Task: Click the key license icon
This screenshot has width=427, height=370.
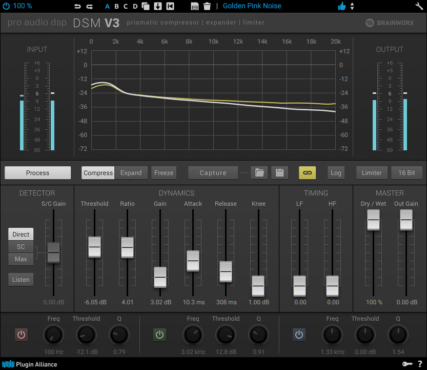Action: tap(407, 364)
